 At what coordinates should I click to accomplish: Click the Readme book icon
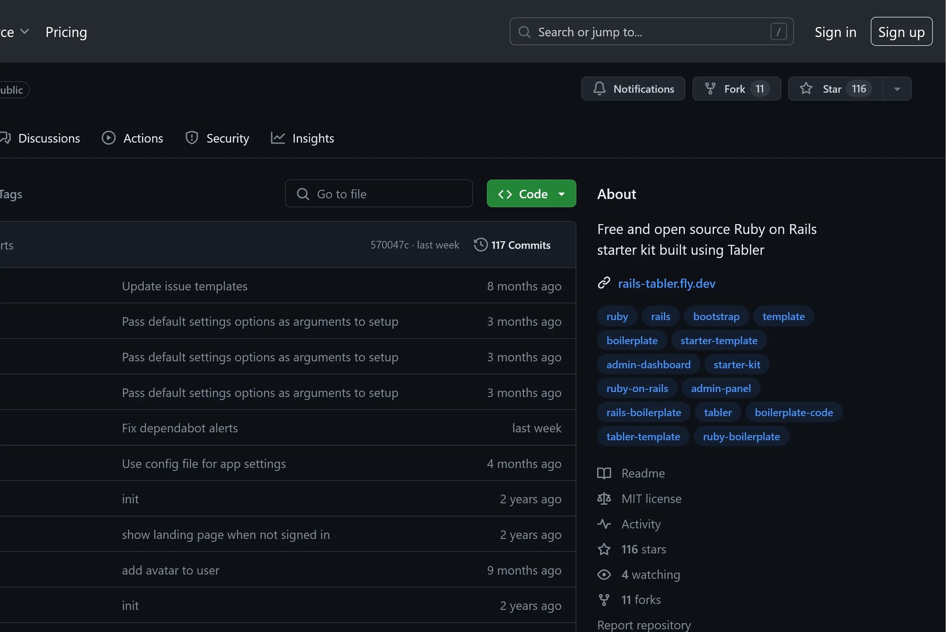[x=604, y=473]
